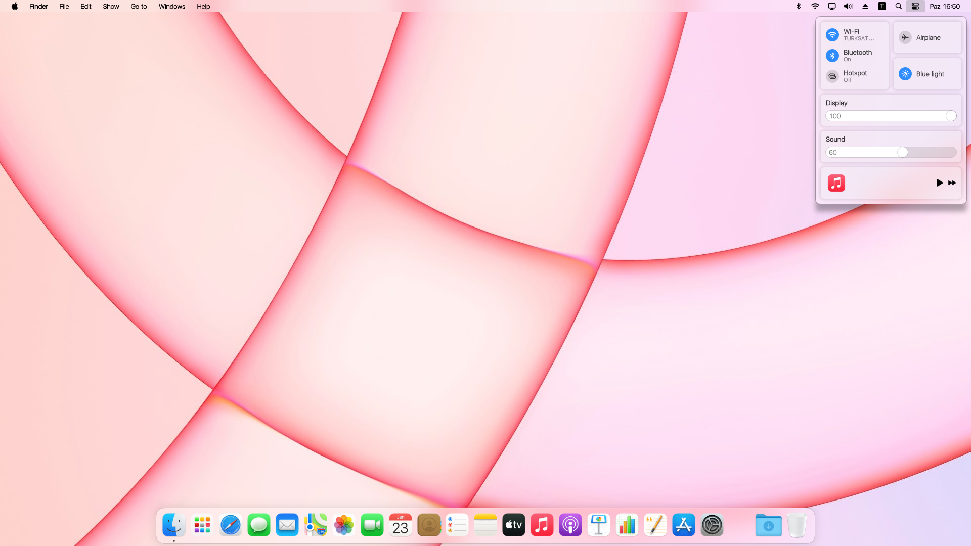Open the Apple menu
Image resolution: width=971 pixels, height=546 pixels.
click(x=15, y=7)
